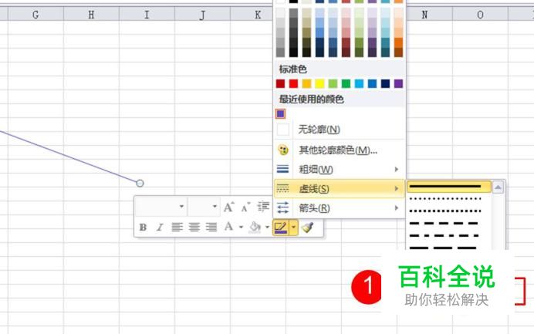The image size is (534, 334).
Task: Open the shape fill dropdown arrow
Action: (x=267, y=227)
